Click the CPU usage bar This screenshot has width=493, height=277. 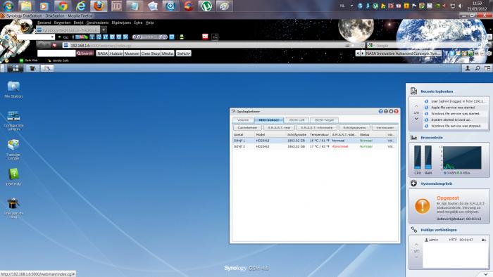[x=417, y=157]
